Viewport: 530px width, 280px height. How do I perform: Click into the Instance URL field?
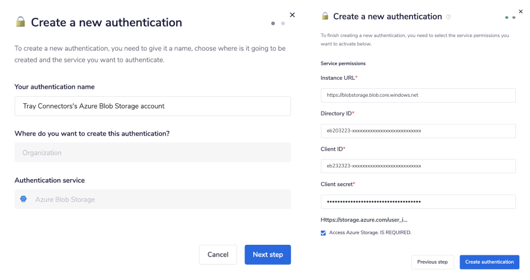point(418,95)
